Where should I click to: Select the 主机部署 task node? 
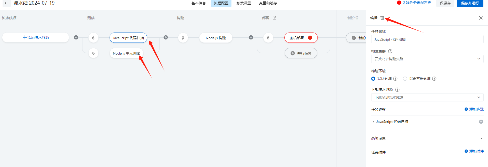click(x=297, y=38)
